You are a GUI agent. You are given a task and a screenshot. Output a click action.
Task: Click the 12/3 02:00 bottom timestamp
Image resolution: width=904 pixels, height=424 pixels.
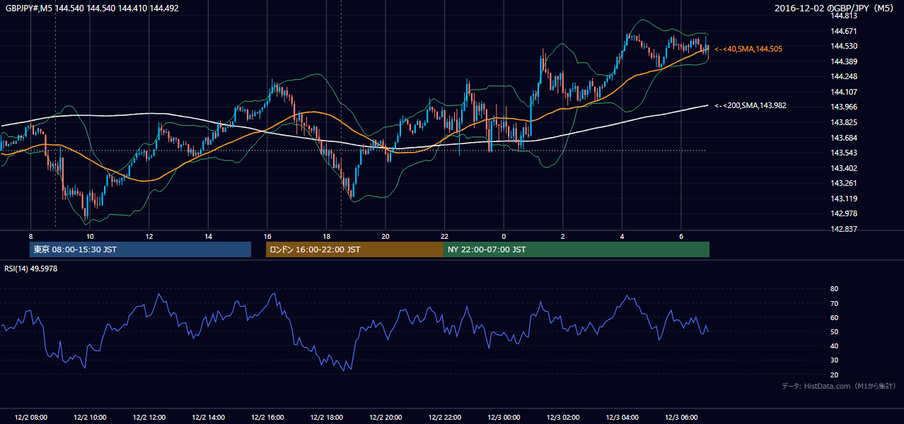563,417
